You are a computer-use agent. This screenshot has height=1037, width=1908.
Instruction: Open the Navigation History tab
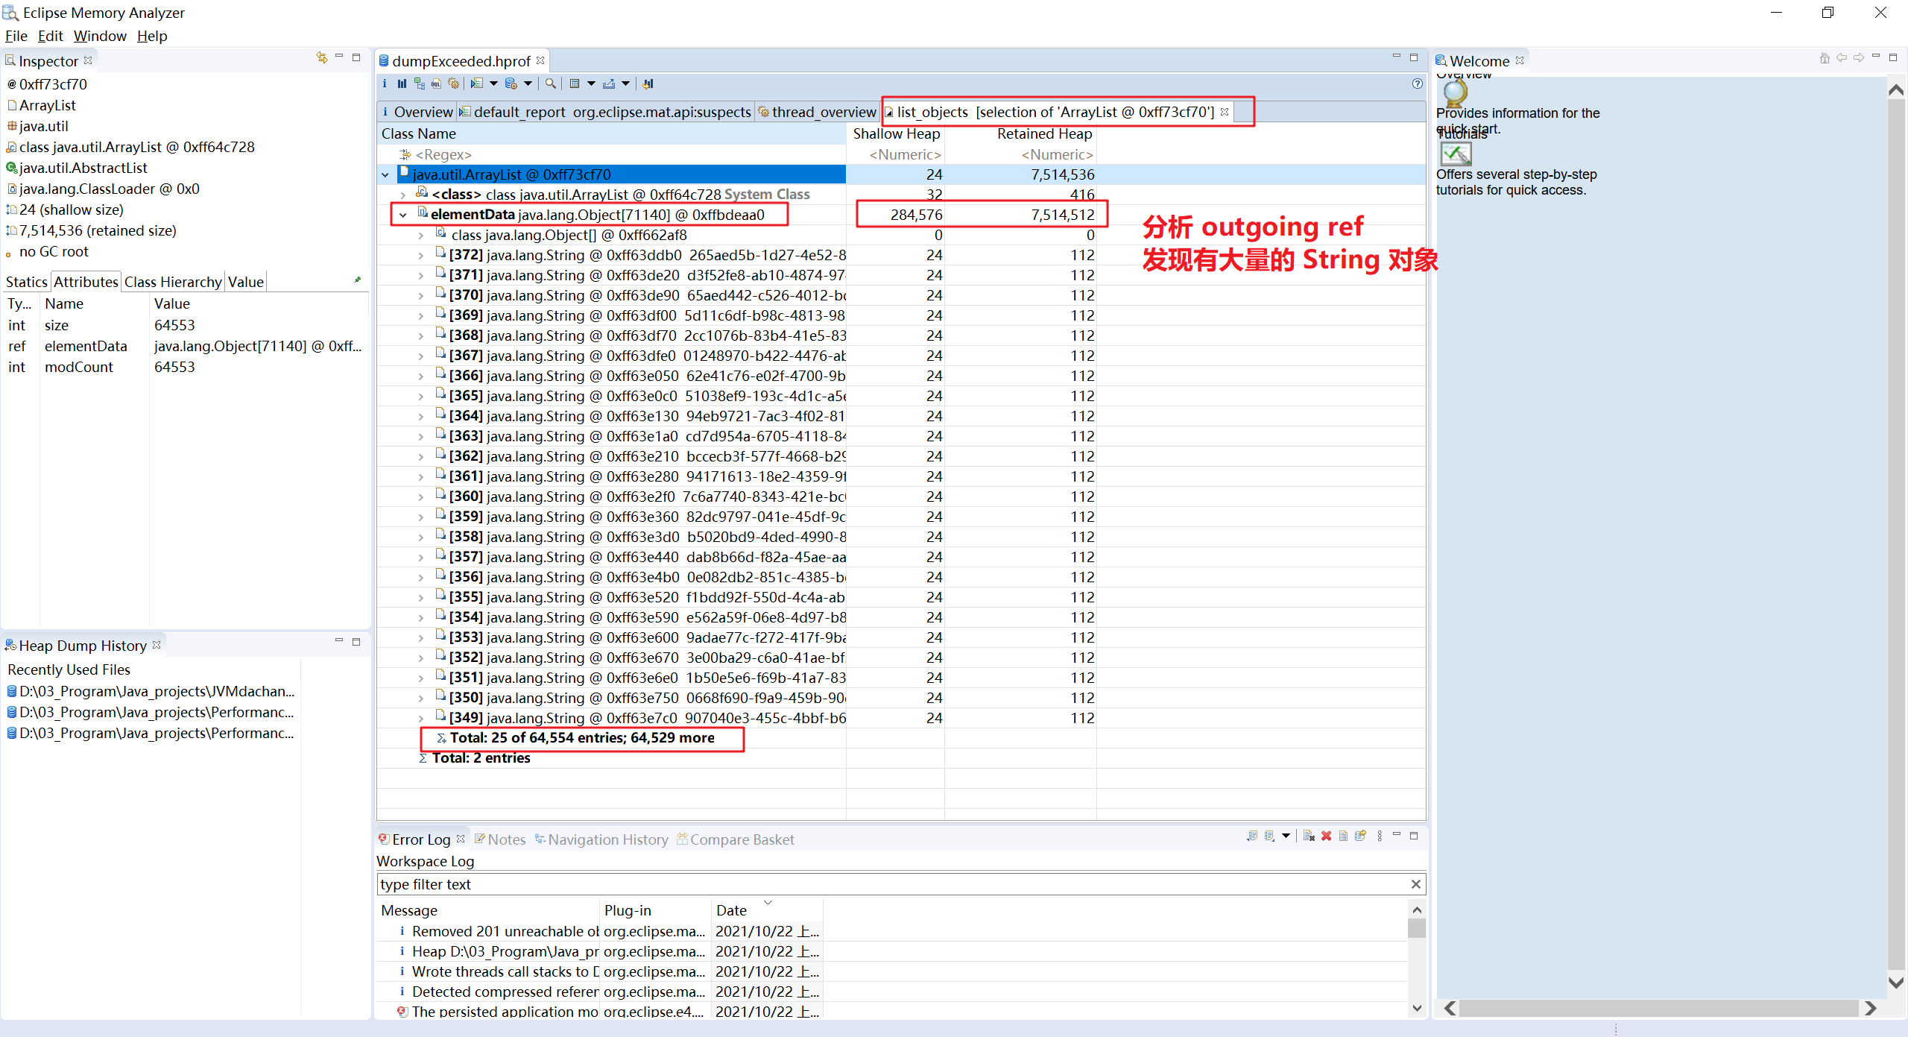pyautogui.click(x=601, y=839)
